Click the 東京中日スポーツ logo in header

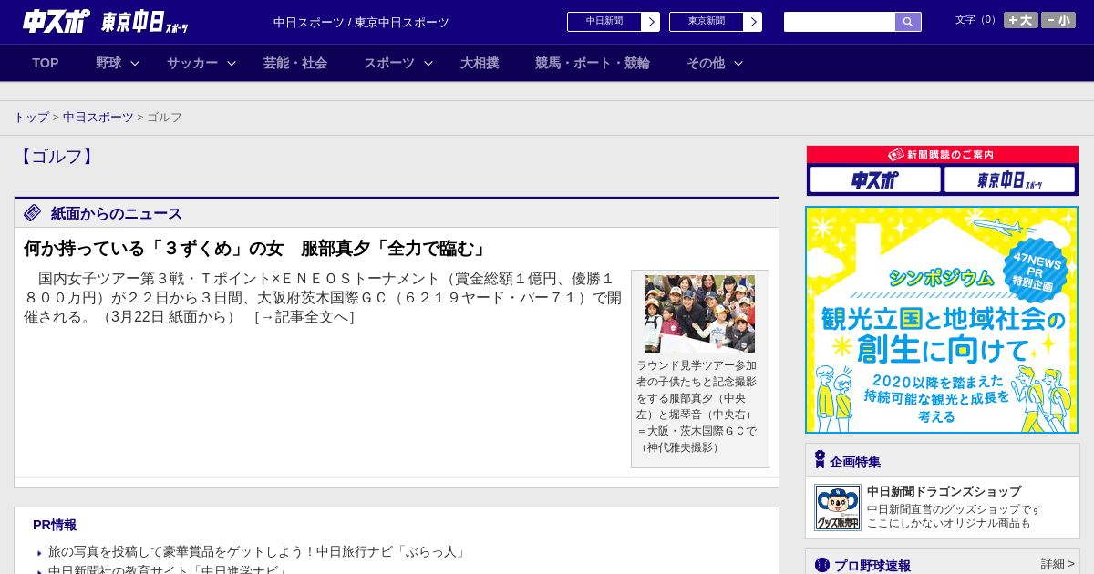[x=144, y=22]
